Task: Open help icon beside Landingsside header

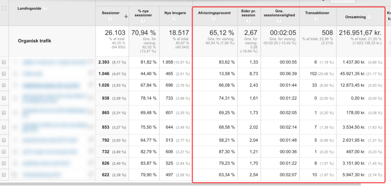Action: click(46, 8)
